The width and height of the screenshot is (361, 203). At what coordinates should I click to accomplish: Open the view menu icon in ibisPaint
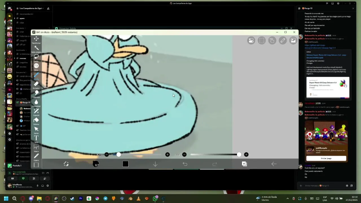pos(251,41)
